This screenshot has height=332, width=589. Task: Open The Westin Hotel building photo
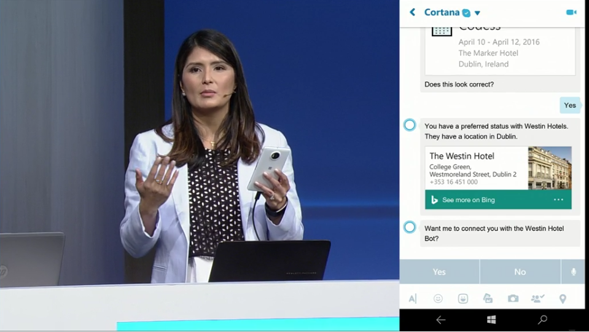pos(550,168)
